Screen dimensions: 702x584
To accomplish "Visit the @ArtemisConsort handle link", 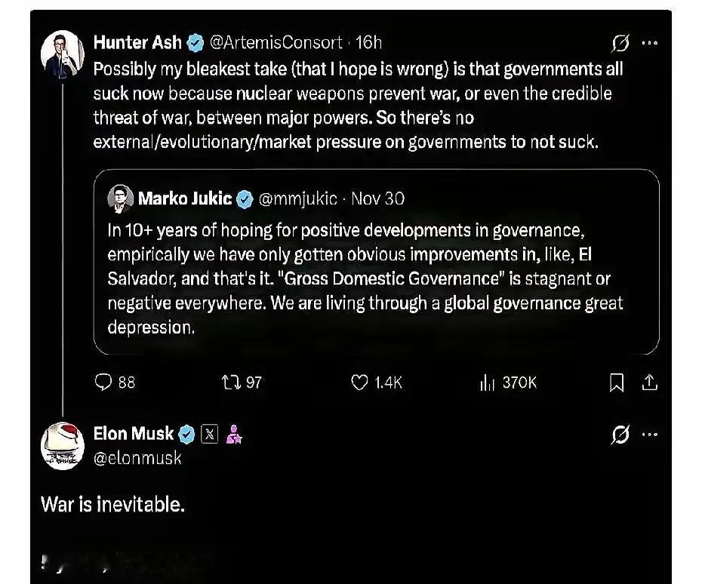I will click(x=275, y=43).
